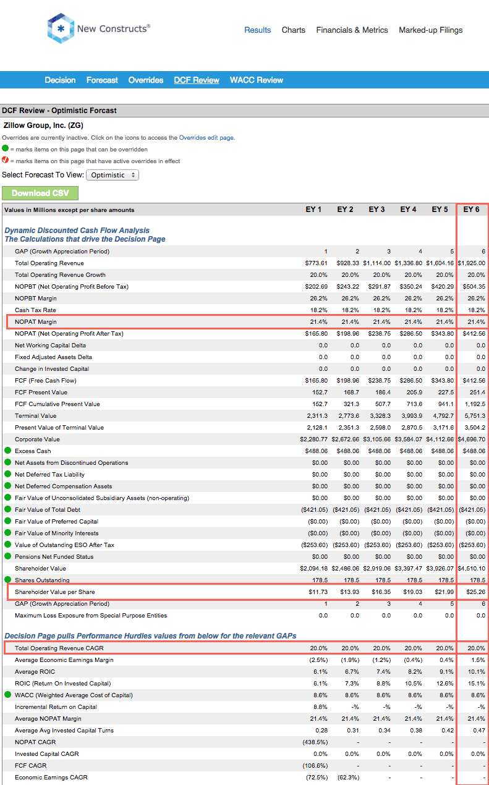
Task: Switch to the Overrides tab
Action: 146,80
